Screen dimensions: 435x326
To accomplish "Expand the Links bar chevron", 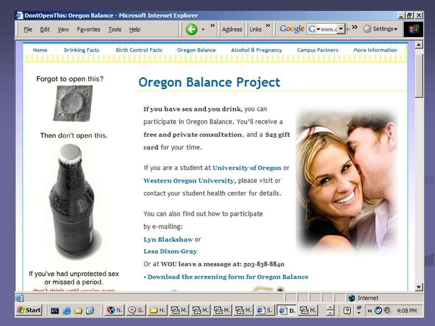I will pos(268,25).
